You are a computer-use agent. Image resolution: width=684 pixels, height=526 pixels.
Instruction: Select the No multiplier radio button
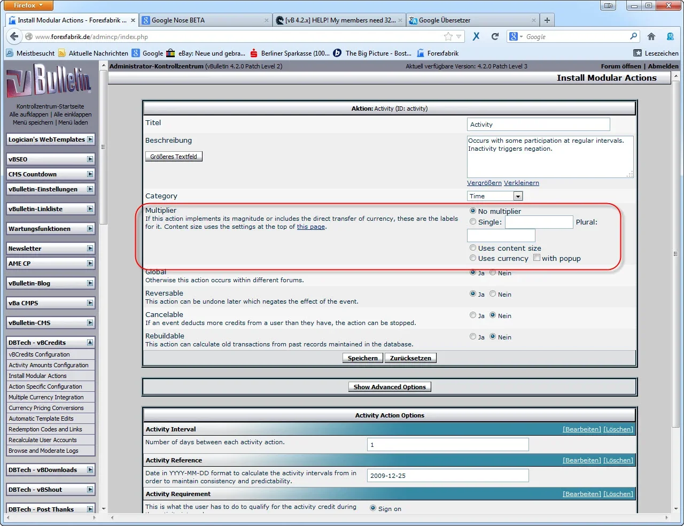[473, 211]
